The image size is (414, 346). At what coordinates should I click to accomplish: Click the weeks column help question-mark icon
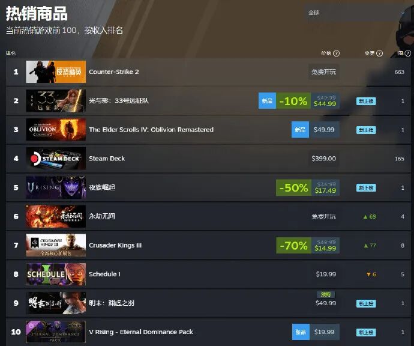[407, 53]
